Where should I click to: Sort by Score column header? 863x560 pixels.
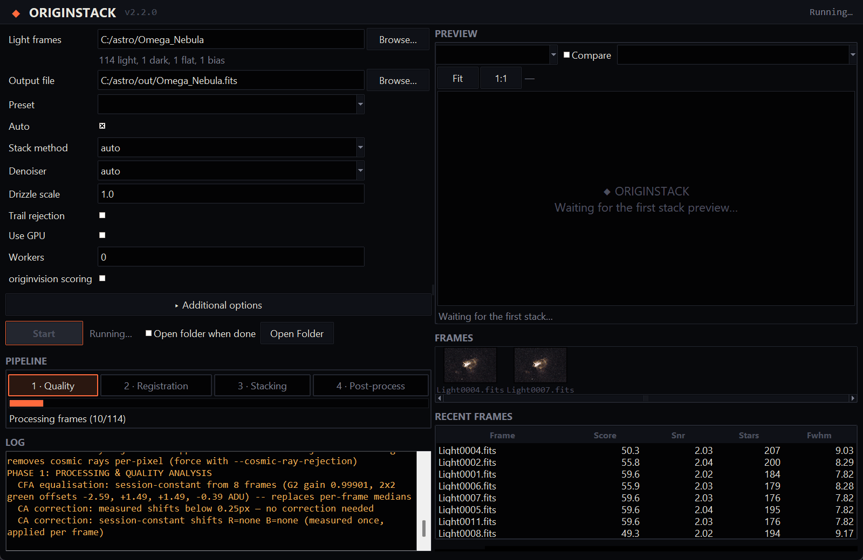click(605, 435)
